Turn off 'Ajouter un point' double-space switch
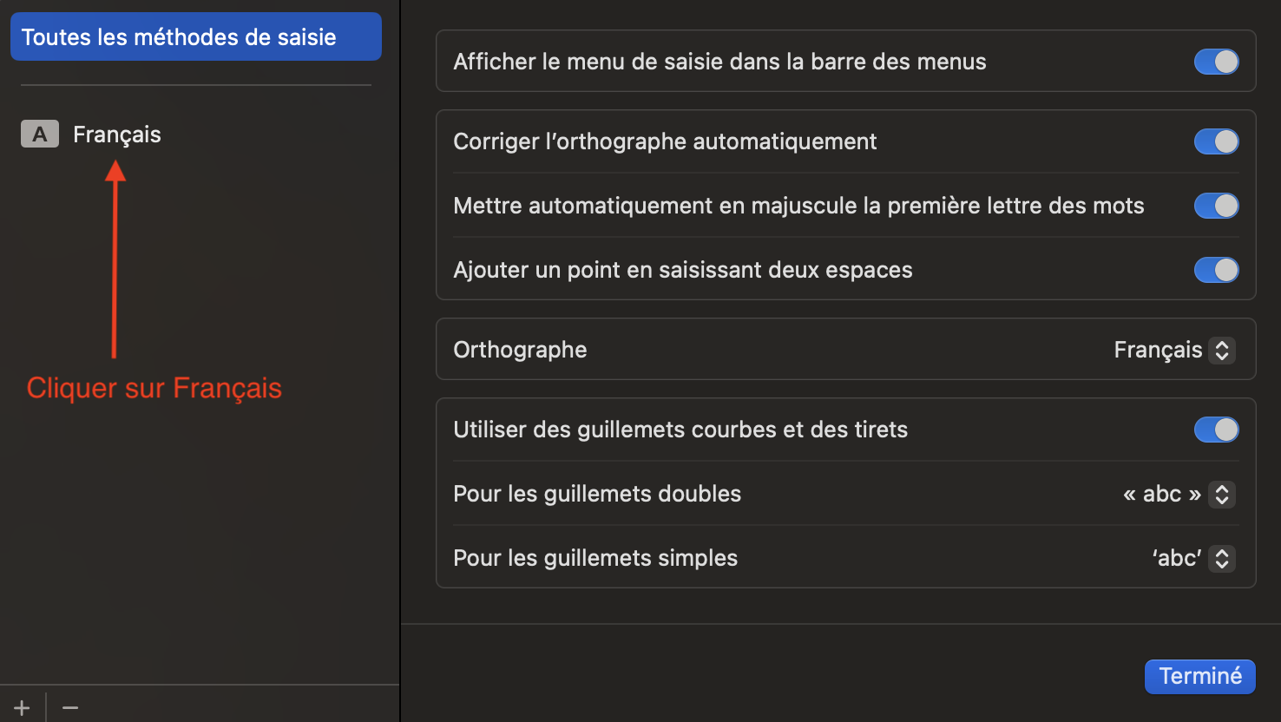The width and height of the screenshot is (1281, 722). (1216, 270)
